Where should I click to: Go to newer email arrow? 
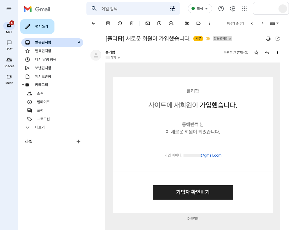coord(252,23)
